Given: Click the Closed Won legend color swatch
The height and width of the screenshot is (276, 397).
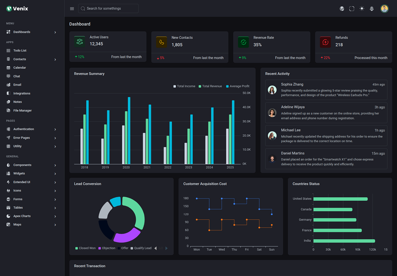Looking at the screenshot, I should pyautogui.click(x=77, y=248).
